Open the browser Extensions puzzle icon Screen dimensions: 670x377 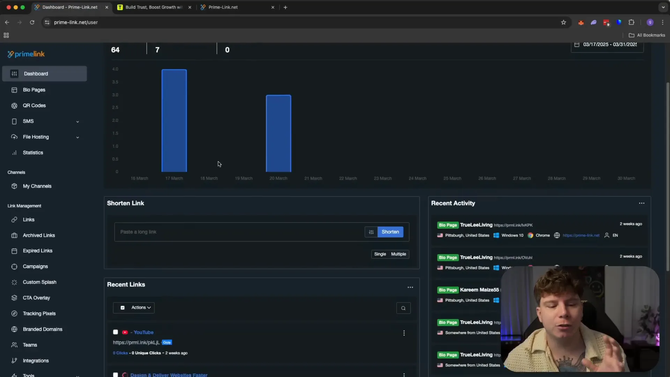(631, 22)
